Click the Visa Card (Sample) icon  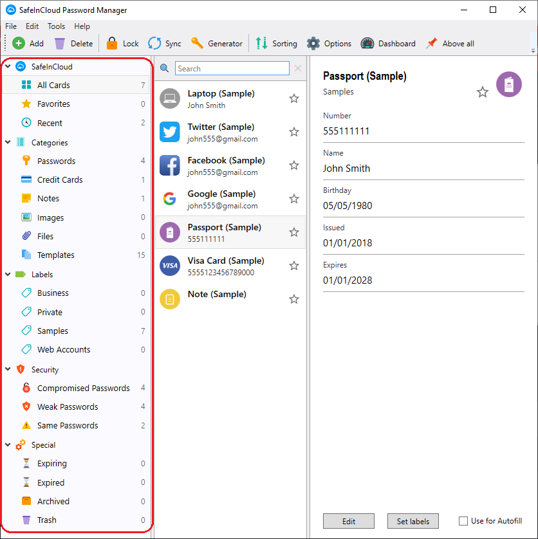[x=170, y=266]
